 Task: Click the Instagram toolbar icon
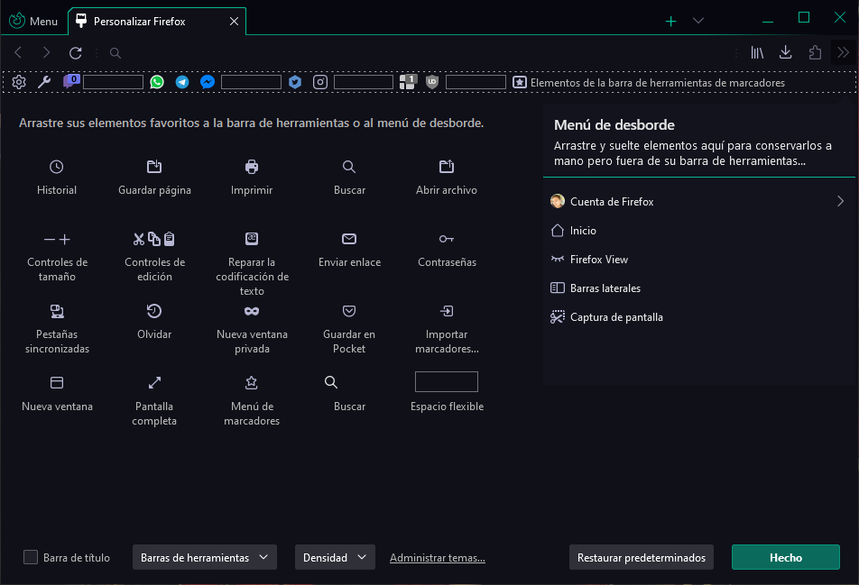[x=320, y=82]
